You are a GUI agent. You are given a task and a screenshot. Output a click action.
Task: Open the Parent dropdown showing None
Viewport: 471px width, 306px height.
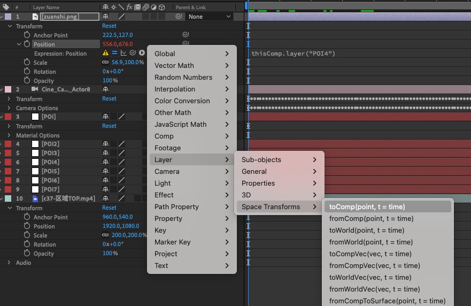[210, 17]
